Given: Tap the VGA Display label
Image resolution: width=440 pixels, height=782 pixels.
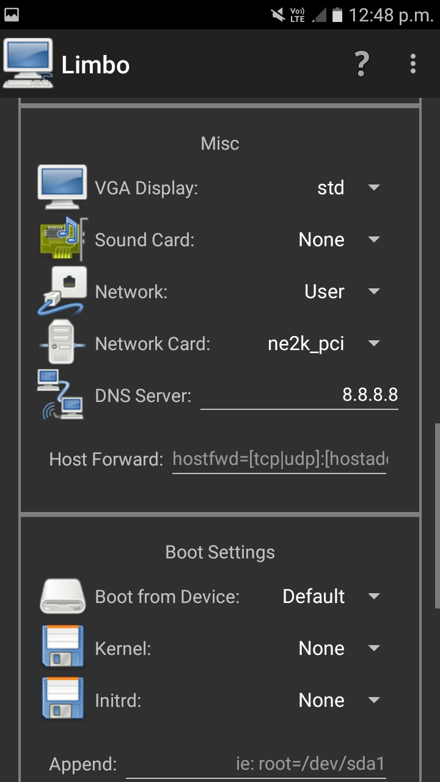Looking at the screenshot, I should click(147, 188).
